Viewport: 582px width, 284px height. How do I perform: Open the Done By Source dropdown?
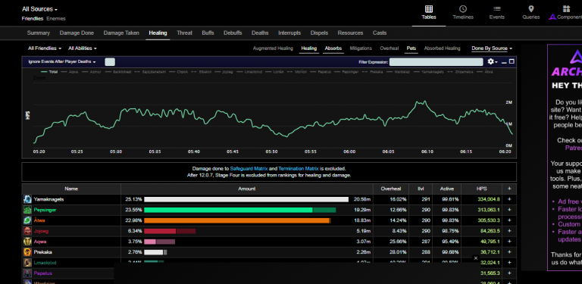click(492, 48)
